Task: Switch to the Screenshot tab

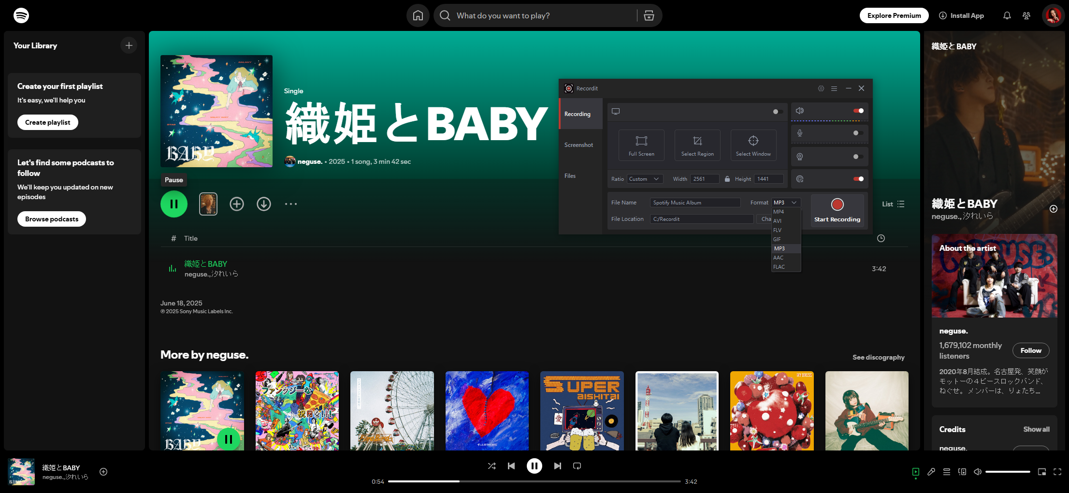Action: 578,145
